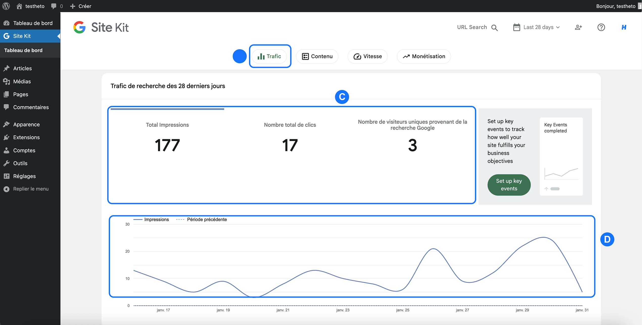
Task: Open Créer in the admin bar
Action: tap(81, 6)
